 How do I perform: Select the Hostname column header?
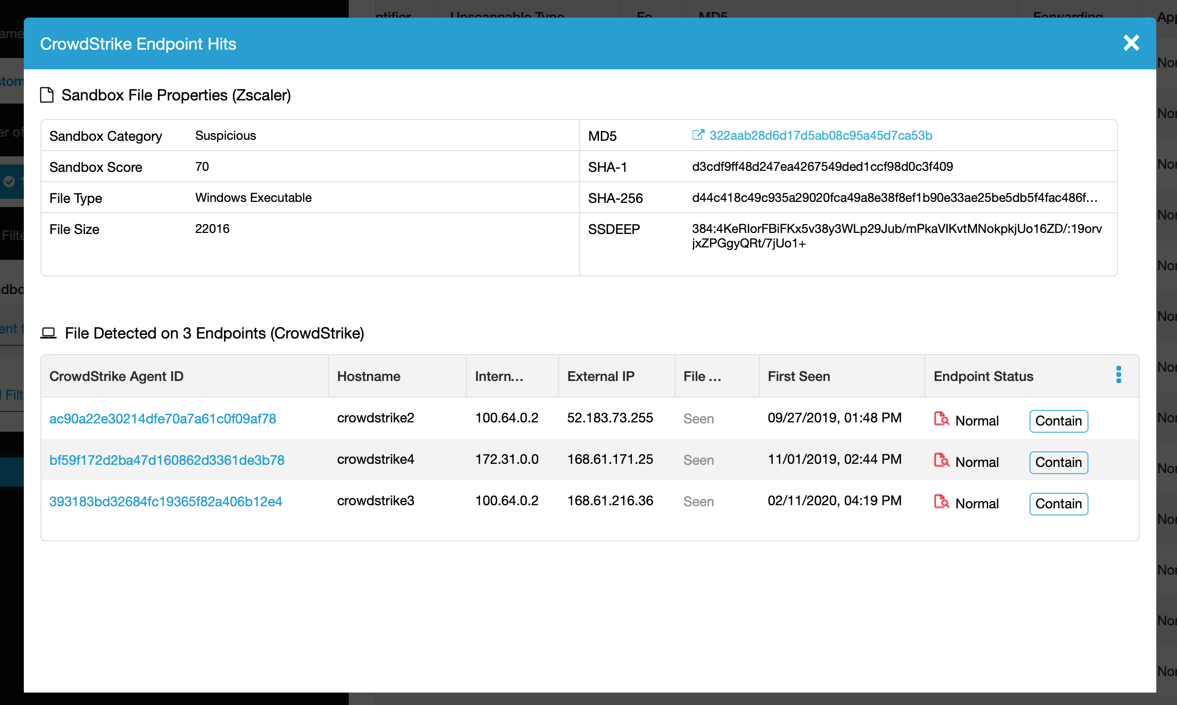click(x=368, y=376)
